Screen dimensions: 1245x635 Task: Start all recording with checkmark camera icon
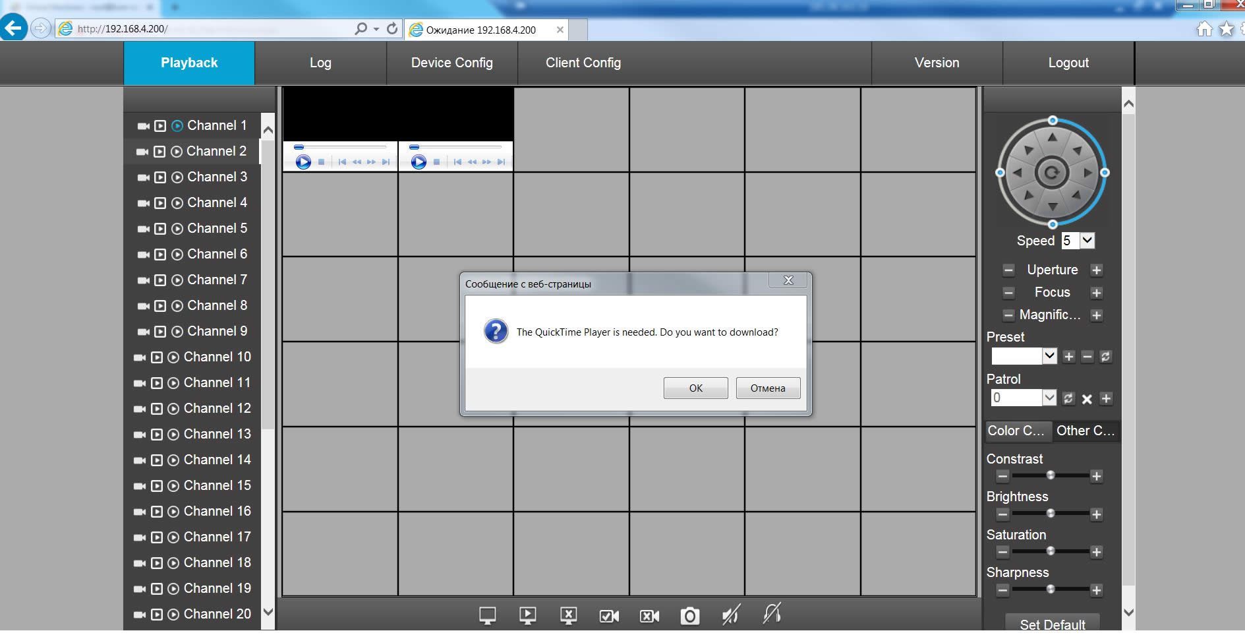609,616
